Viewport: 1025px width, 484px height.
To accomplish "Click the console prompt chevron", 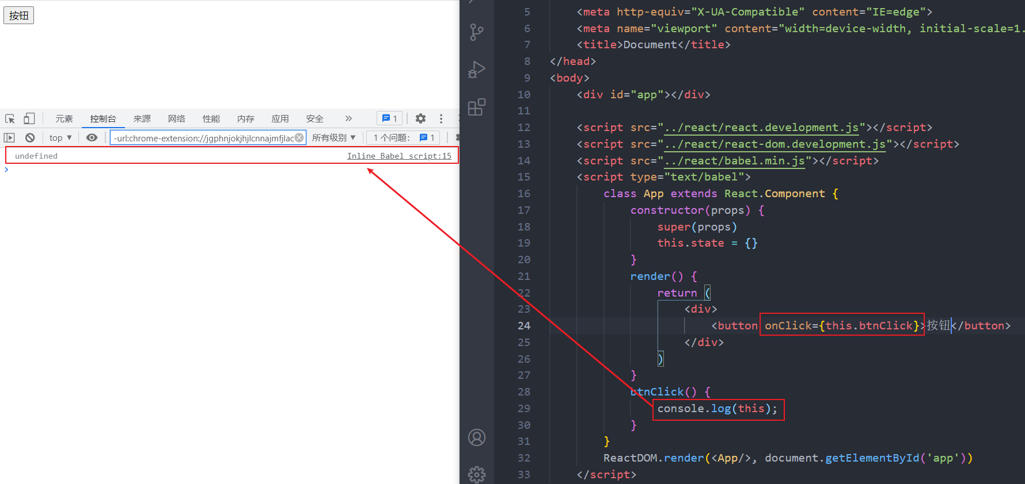I will [6, 170].
